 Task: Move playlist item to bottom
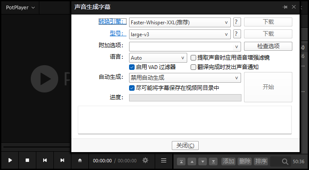213,161
